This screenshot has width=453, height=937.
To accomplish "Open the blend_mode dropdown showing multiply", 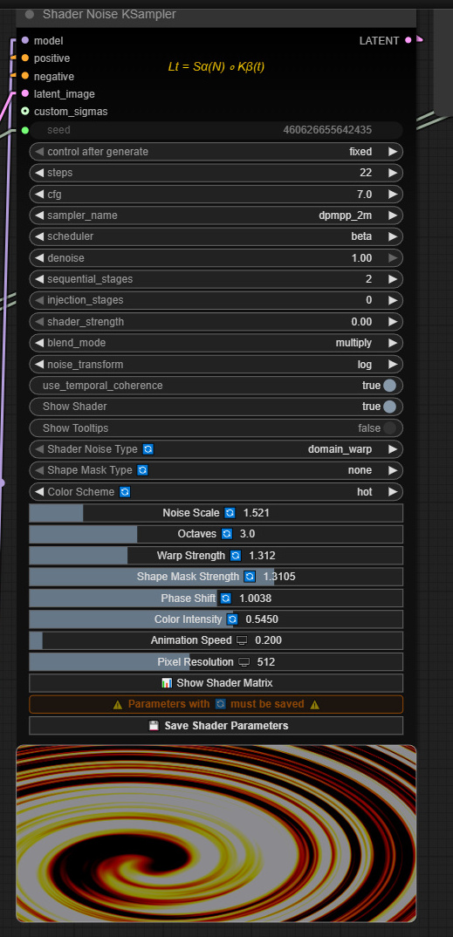I will tap(216, 343).
